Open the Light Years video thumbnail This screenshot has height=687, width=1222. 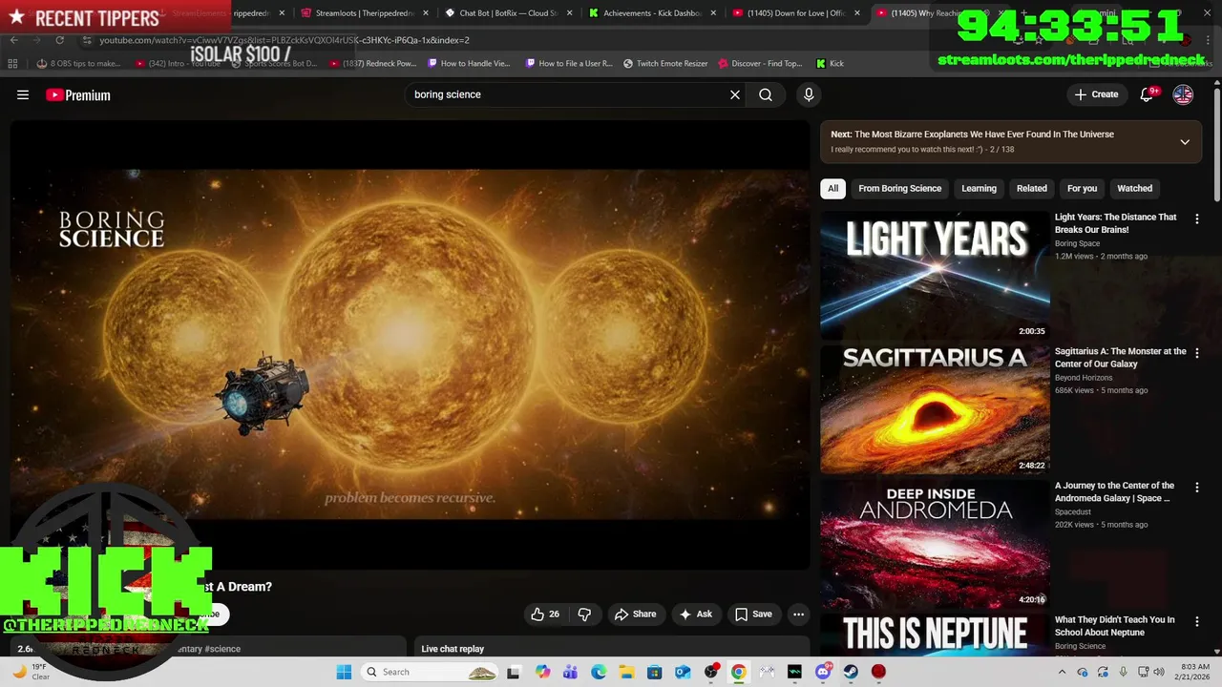(x=935, y=275)
